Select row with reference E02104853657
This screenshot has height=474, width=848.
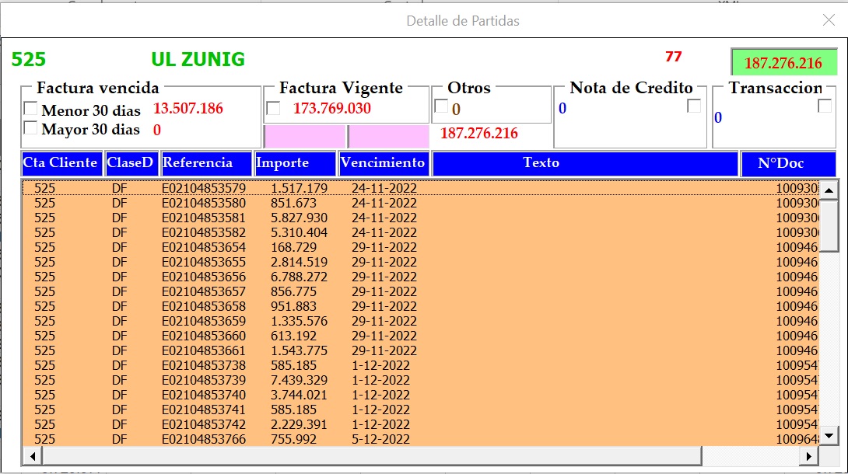[x=421, y=291]
